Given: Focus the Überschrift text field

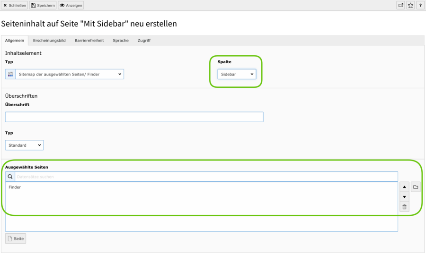Looking at the screenshot, I should pos(134,117).
